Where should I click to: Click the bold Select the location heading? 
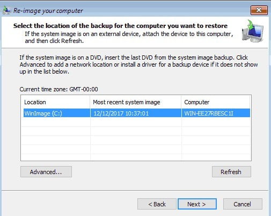pyautogui.click(x=120, y=26)
